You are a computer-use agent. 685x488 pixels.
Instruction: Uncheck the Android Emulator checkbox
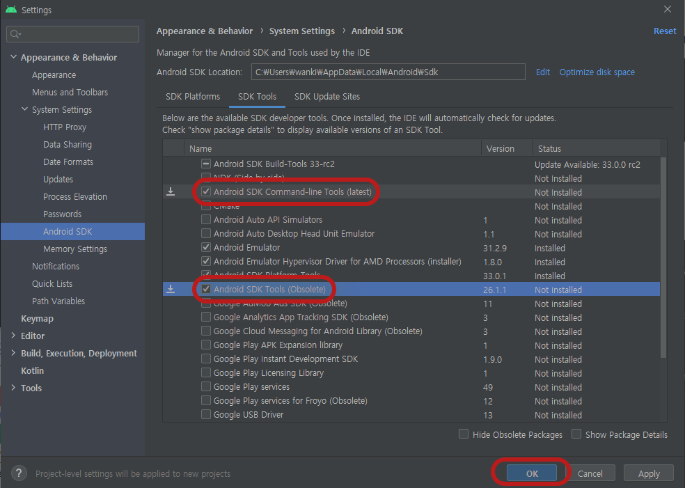pyautogui.click(x=206, y=247)
